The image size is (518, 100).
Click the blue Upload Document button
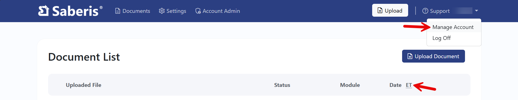point(433,56)
